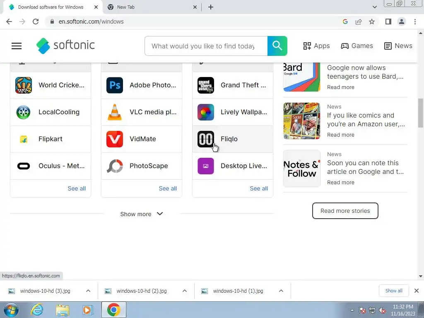Open World Cricket app icon
Screen dimensions: 424x318
(x=24, y=85)
